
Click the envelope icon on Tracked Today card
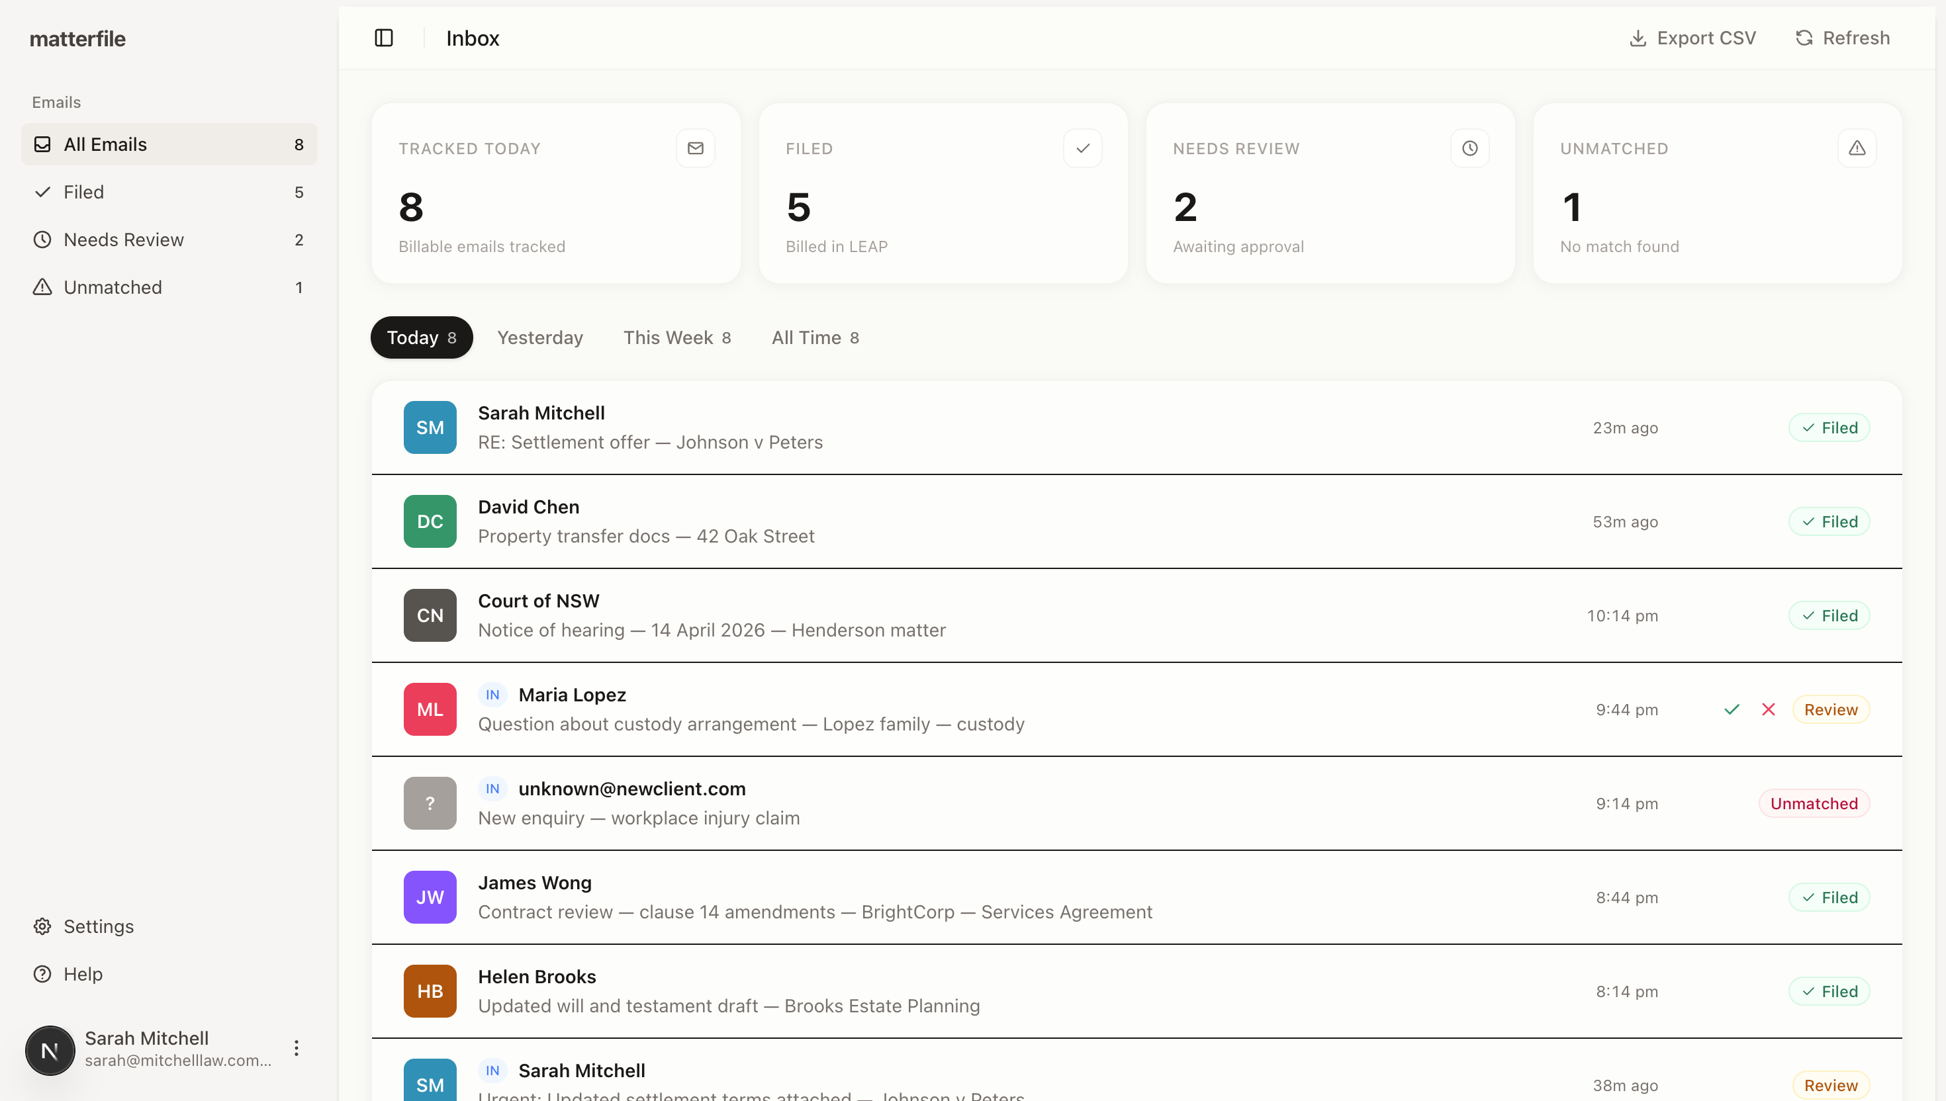pyautogui.click(x=695, y=148)
